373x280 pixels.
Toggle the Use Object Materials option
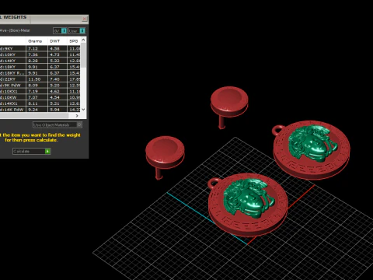tap(79, 124)
